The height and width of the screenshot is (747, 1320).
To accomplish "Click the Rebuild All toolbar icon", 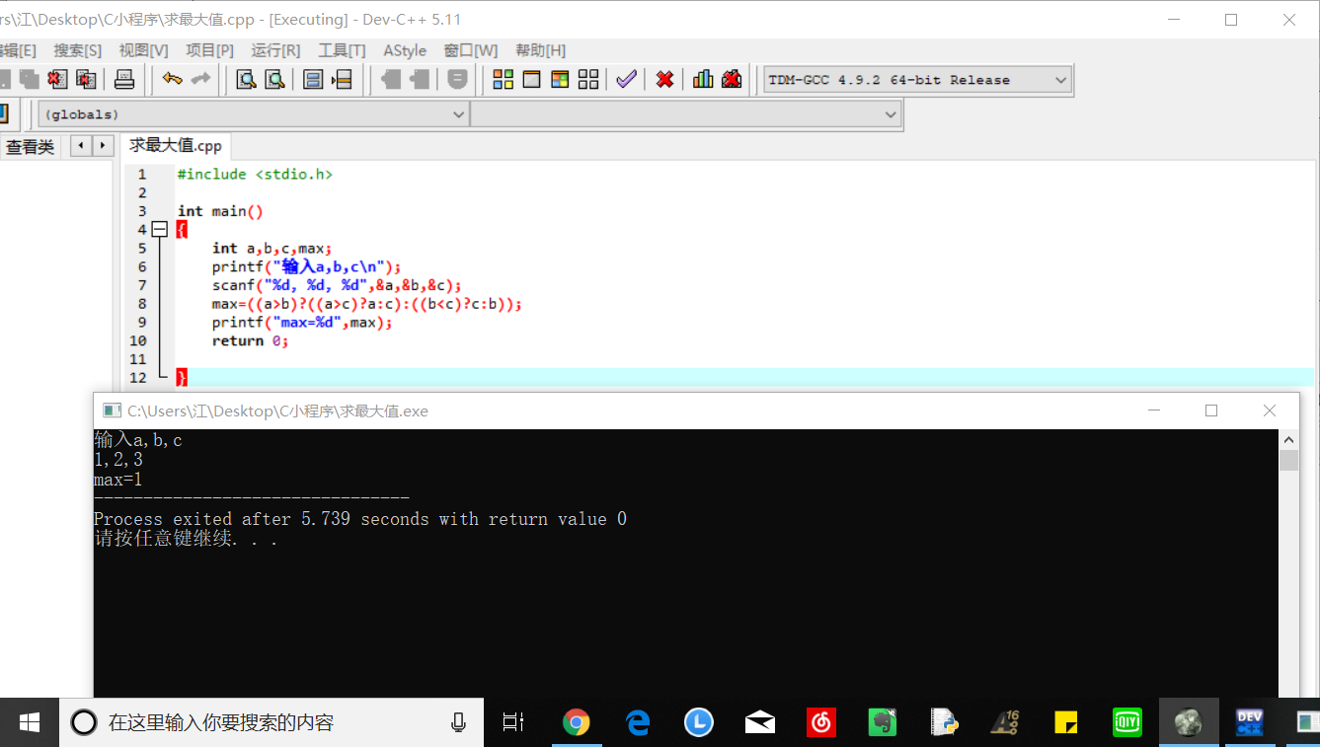I will (588, 80).
